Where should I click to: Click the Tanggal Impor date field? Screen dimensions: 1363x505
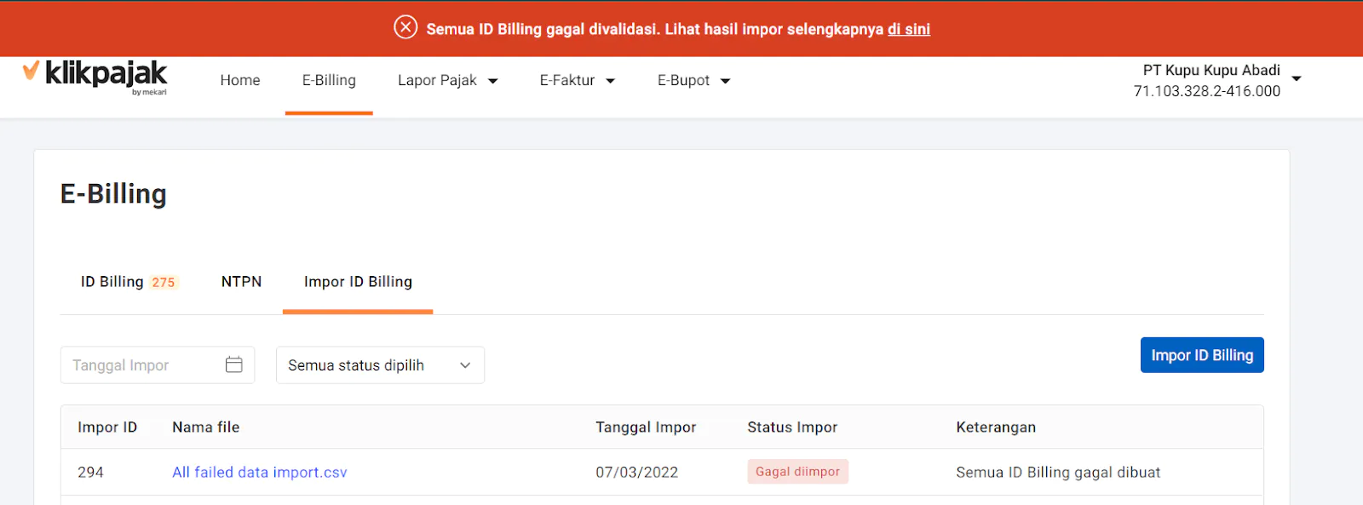click(x=158, y=364)
